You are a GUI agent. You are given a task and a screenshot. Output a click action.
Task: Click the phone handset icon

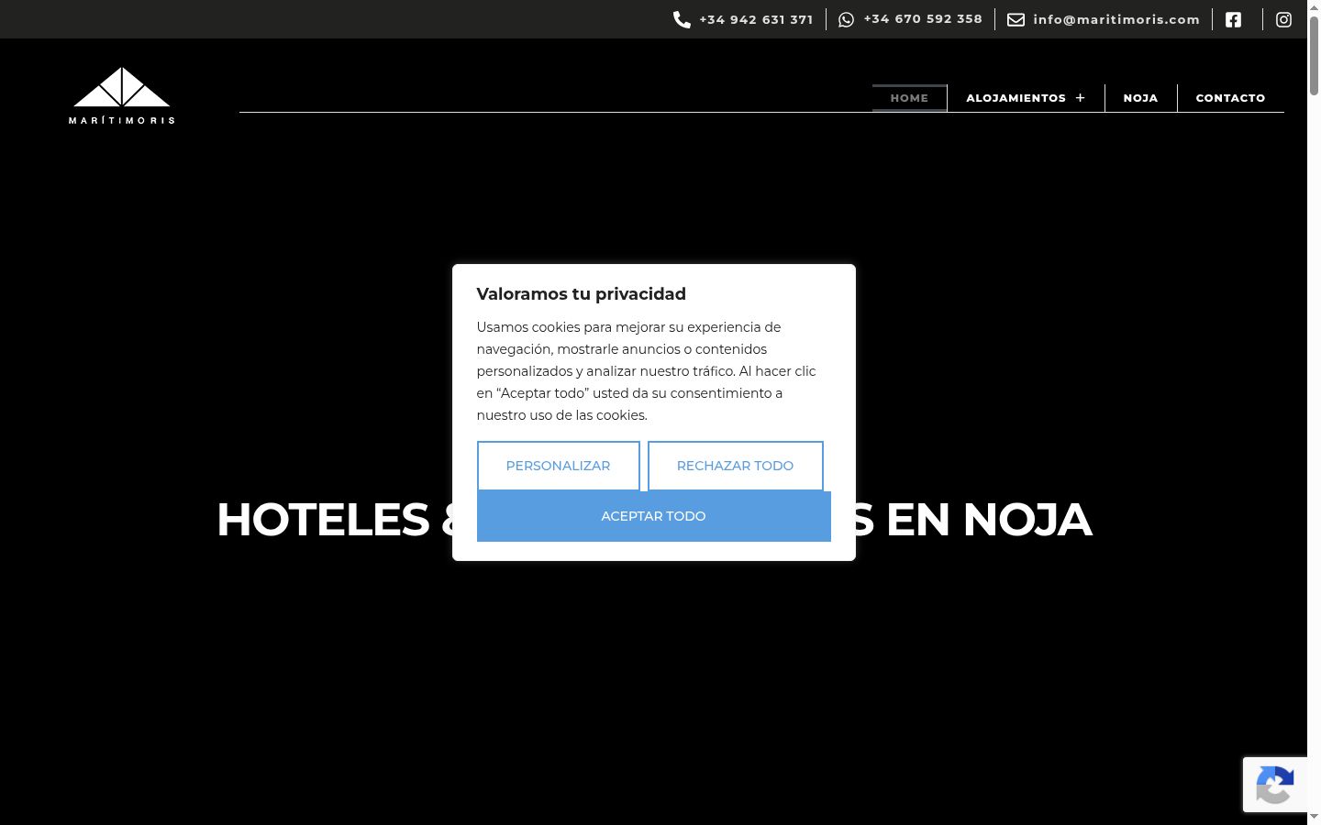coord(682,19)
